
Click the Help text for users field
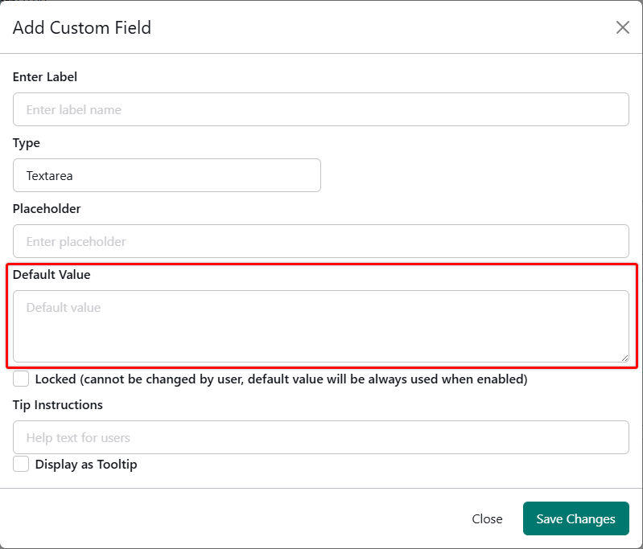point(320,437)
